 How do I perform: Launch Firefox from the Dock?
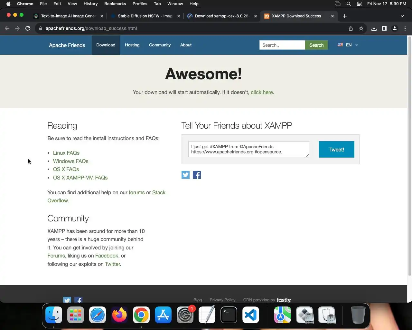click(119, 315)
